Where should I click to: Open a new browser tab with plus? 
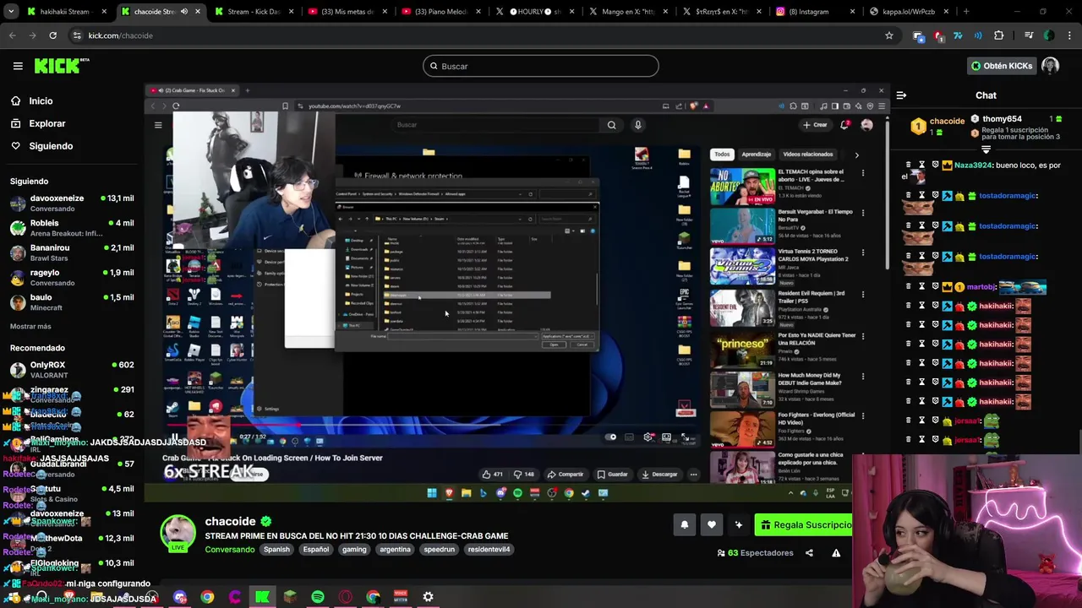(966, 12)
